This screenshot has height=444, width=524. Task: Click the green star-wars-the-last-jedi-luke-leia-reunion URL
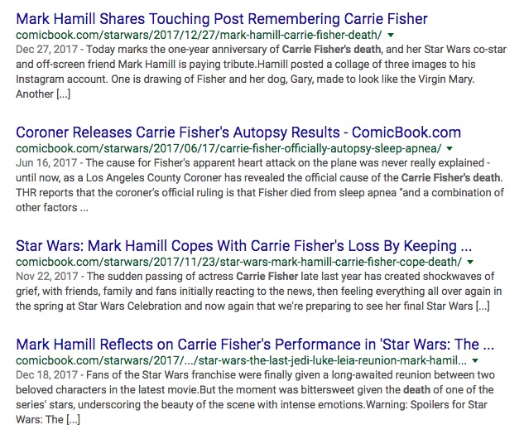(241, 360)
